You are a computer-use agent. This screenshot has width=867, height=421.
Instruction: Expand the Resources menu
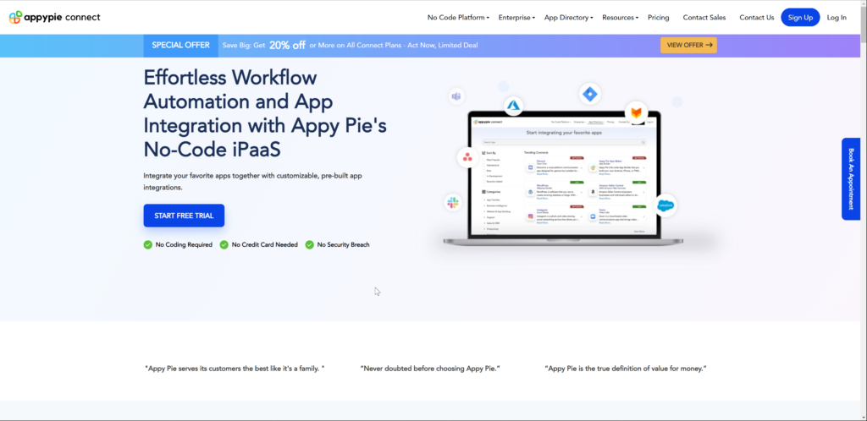coord(620,18)
